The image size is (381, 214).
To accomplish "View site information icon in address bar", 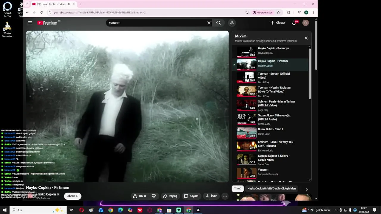I will point(50,12).
